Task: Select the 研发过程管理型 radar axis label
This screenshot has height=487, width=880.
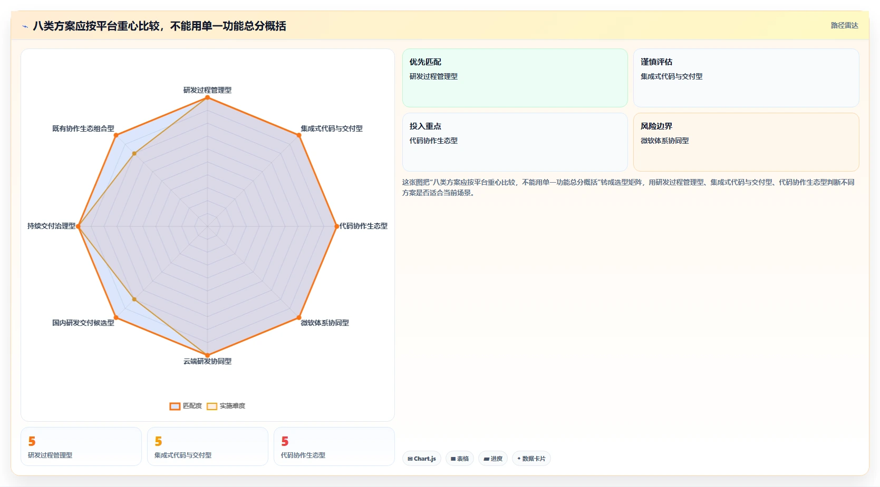Action: point(207,90)
